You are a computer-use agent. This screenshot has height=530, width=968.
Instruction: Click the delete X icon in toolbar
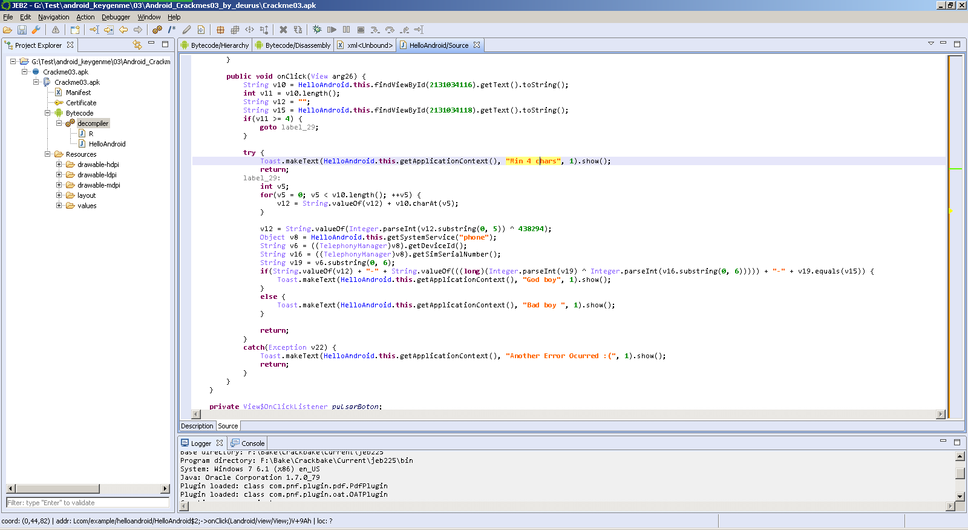tap(283, 30)
